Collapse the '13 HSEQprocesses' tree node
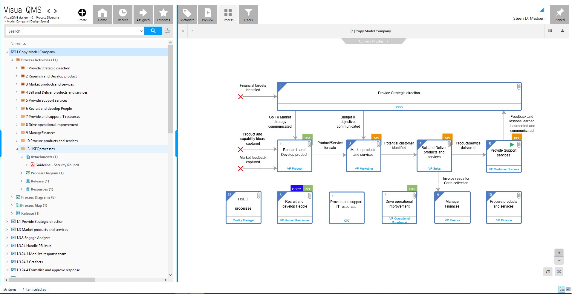Image resolution: width=572 pixels, height=294 pixels. (17, 149)
